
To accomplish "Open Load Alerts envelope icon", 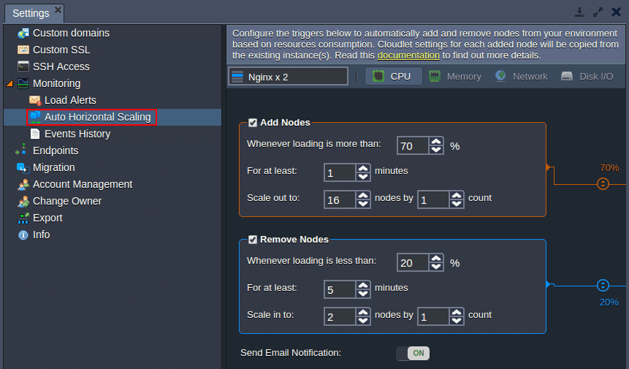I will (35, 100).
